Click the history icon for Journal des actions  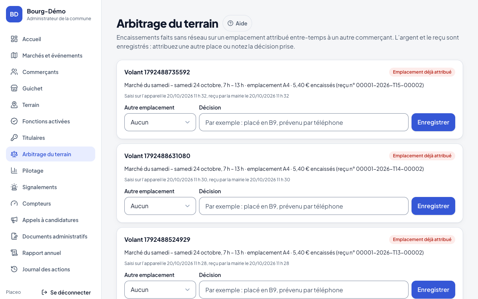point(14,269)
